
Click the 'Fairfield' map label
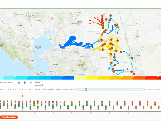(74, 23)
